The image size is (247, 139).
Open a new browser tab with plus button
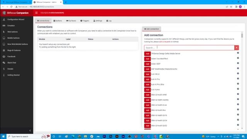66,2
